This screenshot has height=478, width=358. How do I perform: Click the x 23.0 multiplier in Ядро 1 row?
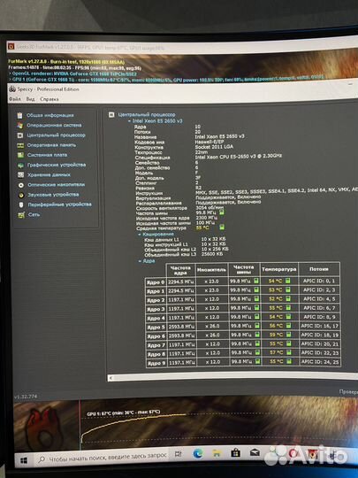[x=211, y=290]
